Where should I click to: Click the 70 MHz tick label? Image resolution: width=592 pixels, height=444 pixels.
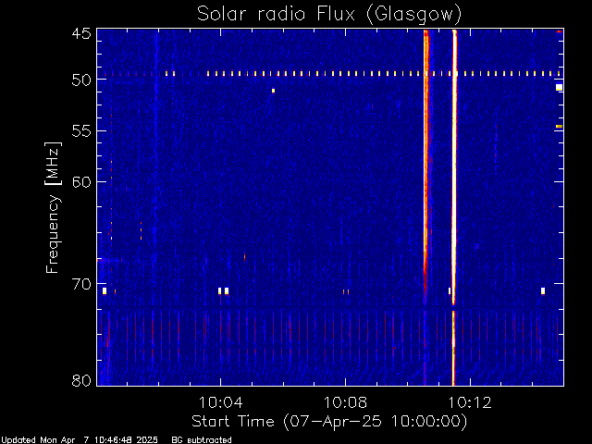click(x=81, y=284)
